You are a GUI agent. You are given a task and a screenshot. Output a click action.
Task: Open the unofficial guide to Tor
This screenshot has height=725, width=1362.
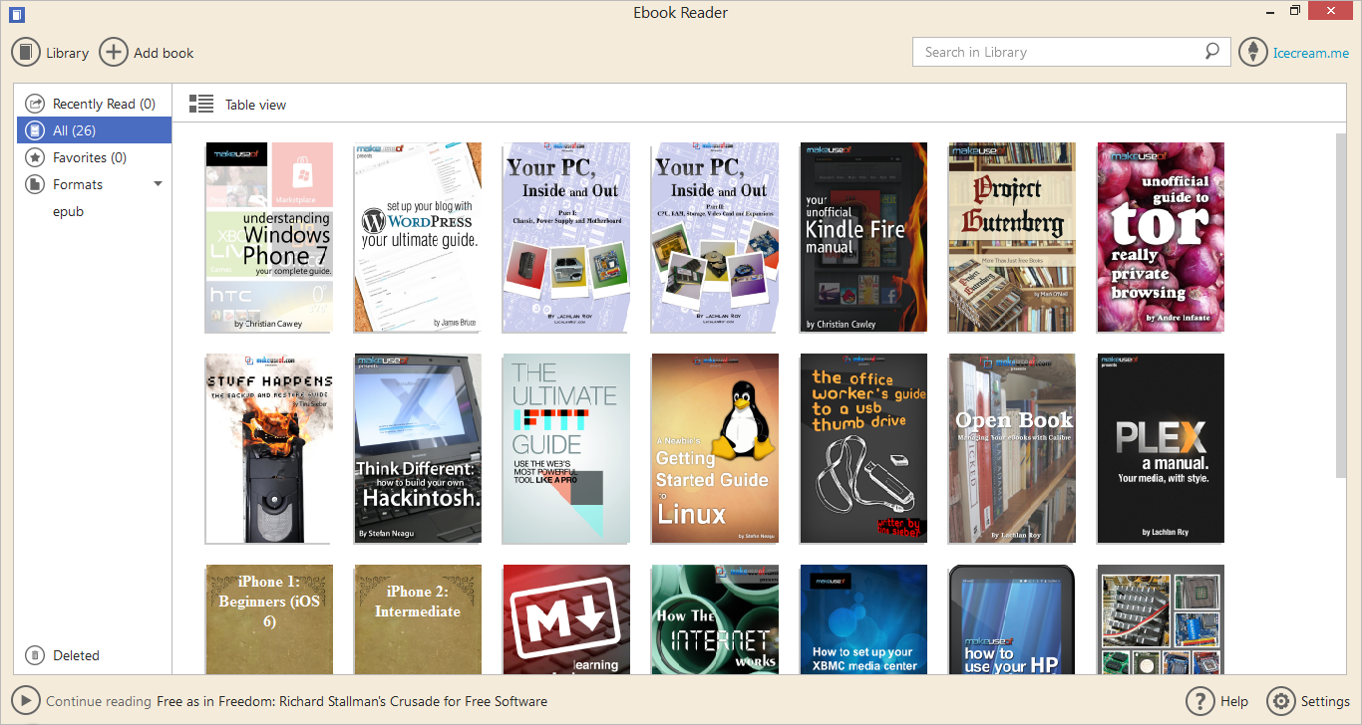click(1161, 237)
